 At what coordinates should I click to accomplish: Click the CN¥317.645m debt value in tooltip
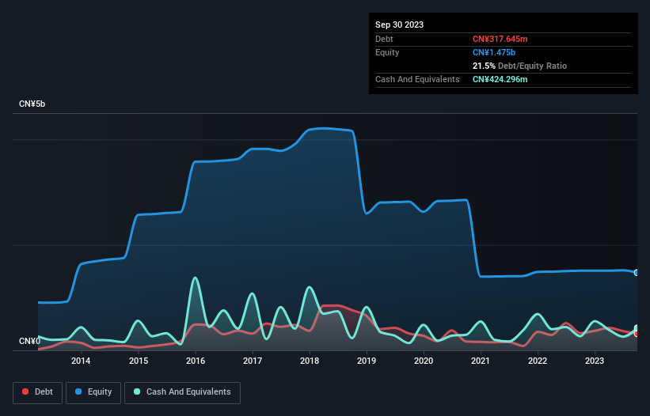pyautogui.click(x=500, y=39)
